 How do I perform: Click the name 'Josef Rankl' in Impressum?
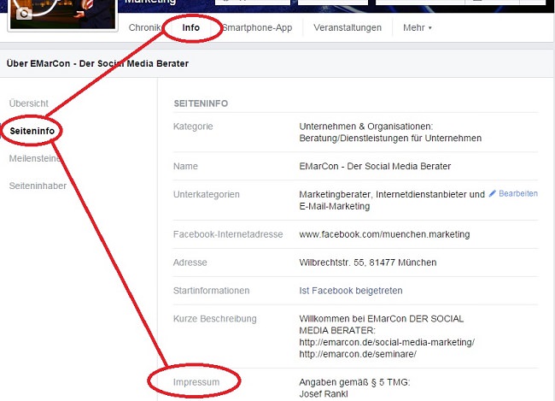324,394
